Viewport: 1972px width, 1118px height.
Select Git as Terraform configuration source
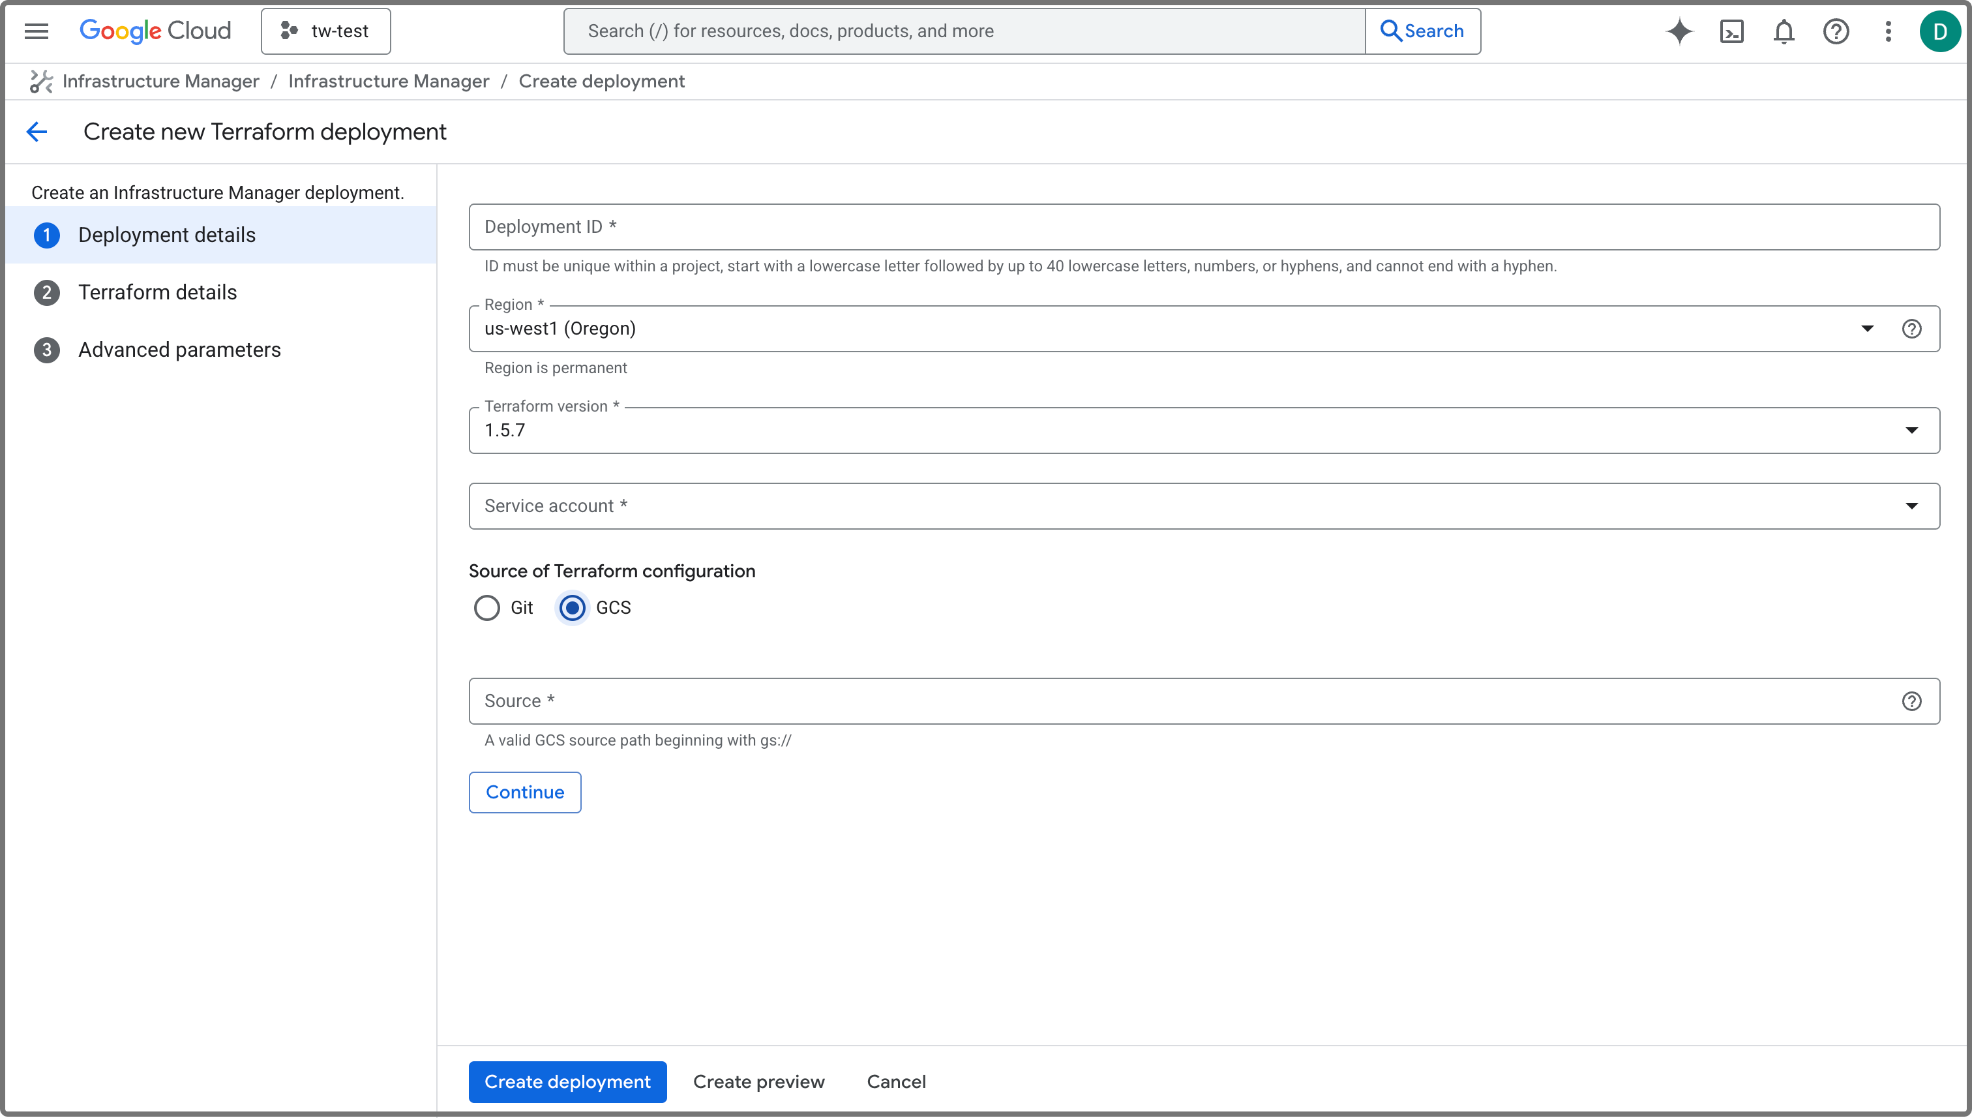click(486, 607)
